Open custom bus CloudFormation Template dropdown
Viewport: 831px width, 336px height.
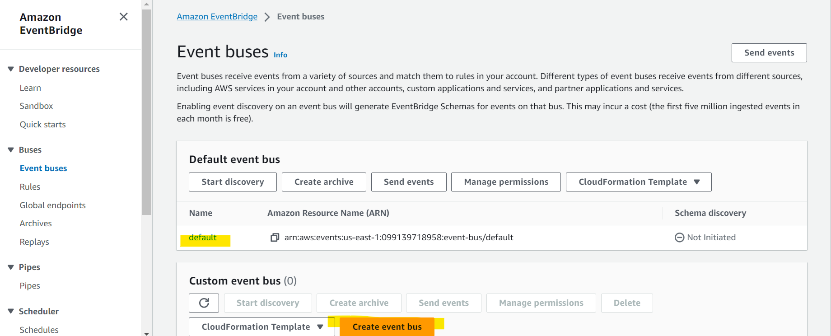262,327
